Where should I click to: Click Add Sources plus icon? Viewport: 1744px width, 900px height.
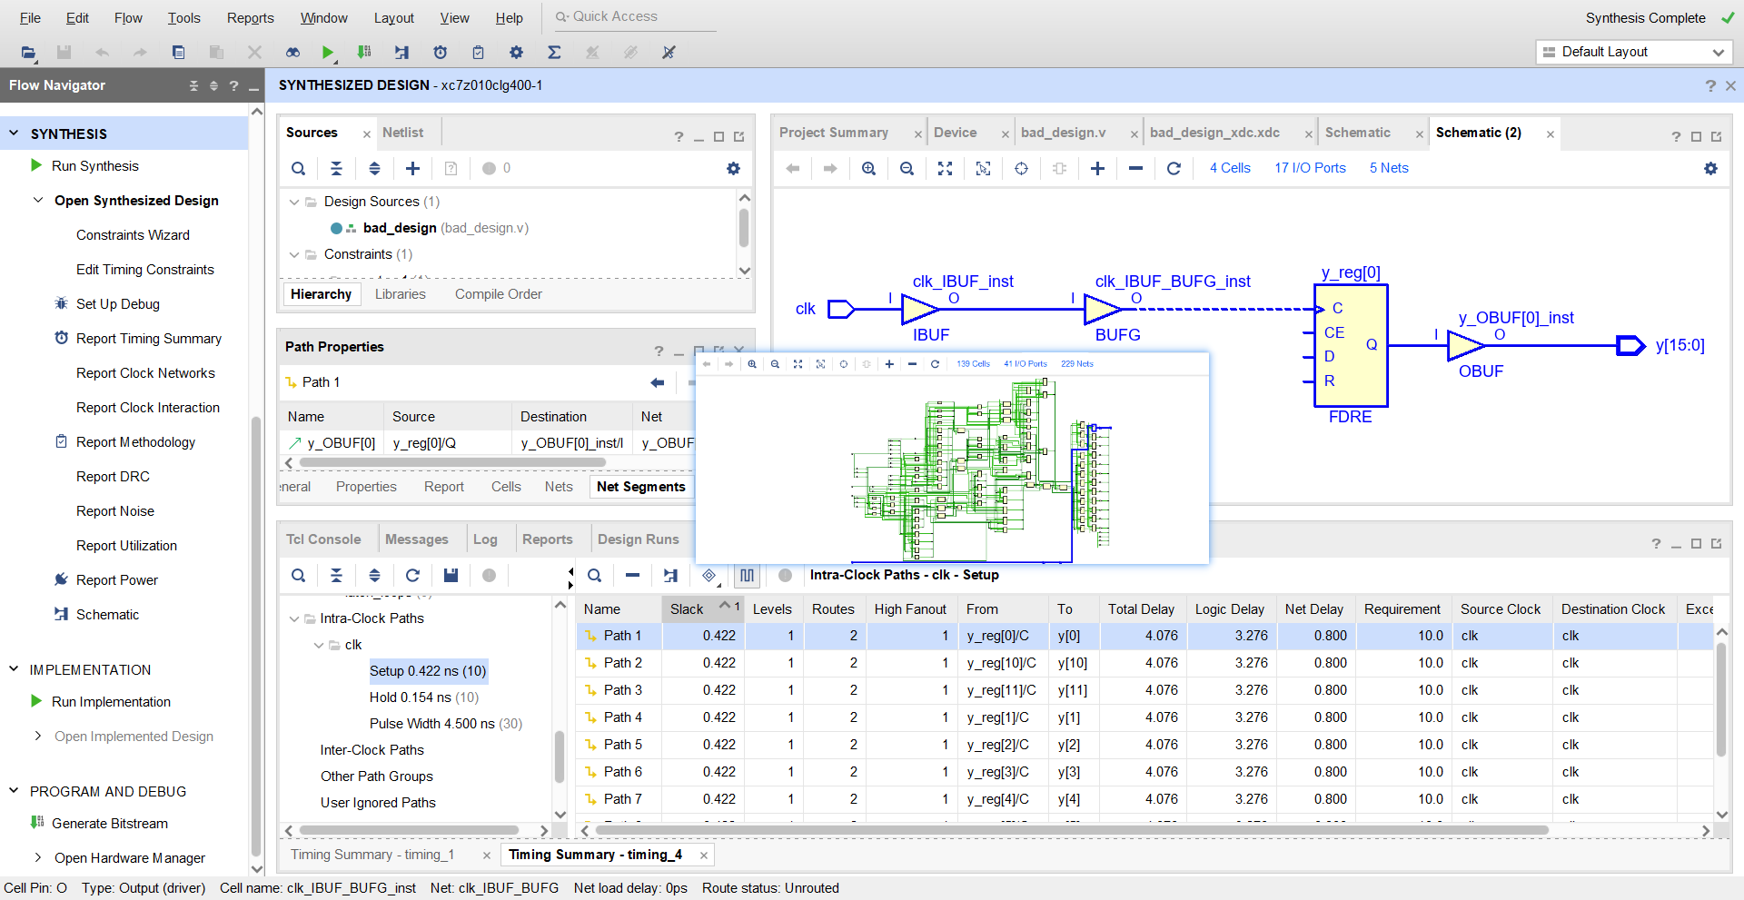click(x=412, y=168)
